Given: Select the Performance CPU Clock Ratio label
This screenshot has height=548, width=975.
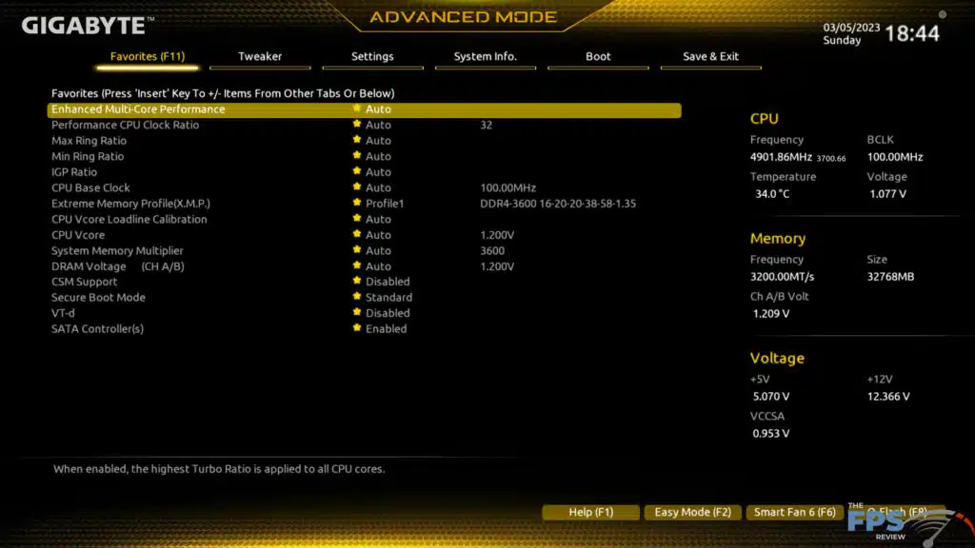Looking at the screenshot, I should click(x=125, y=125).
